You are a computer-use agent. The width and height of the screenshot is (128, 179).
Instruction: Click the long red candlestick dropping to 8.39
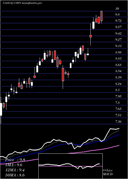(63, 75)
